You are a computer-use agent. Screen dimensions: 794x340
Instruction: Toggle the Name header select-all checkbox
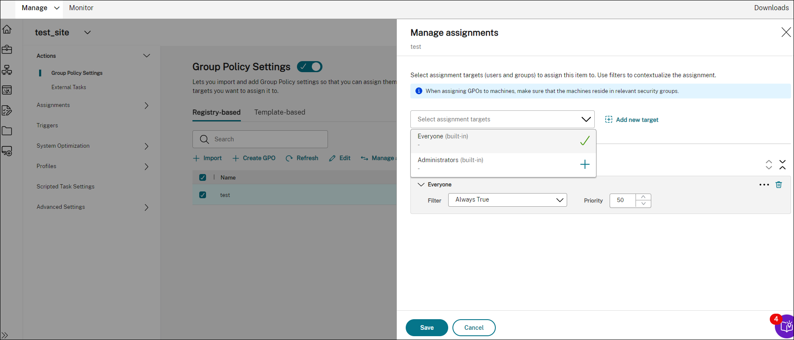203,177
